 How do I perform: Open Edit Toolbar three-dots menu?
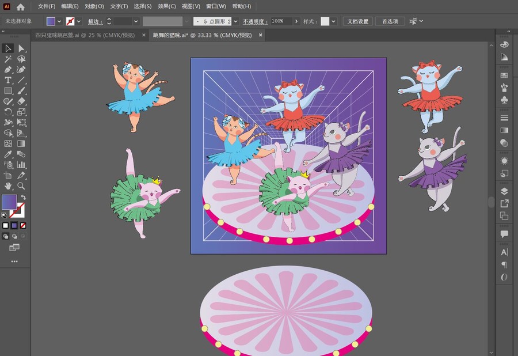pyautogui.click(x=14, y=262)
